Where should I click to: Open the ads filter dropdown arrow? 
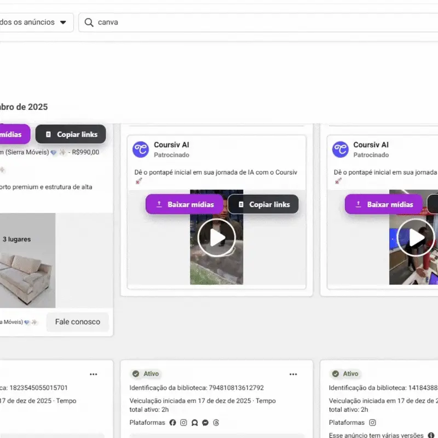(63, 22)
